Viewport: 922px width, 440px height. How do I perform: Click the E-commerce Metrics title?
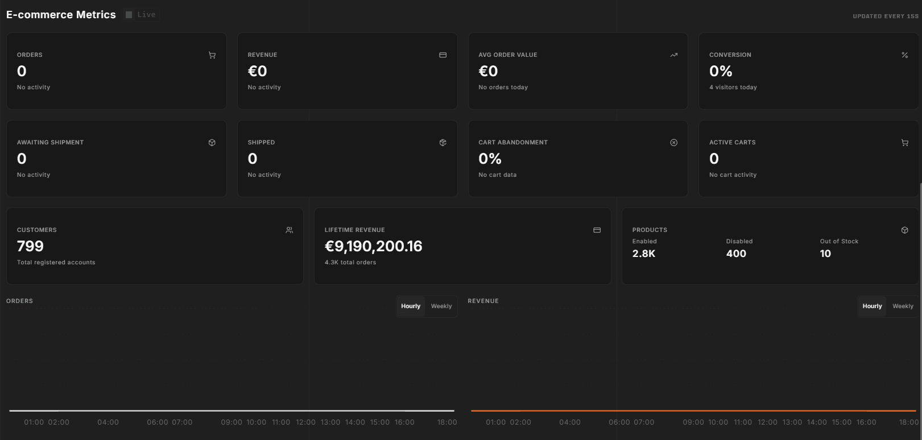click(x=61, y=15)
